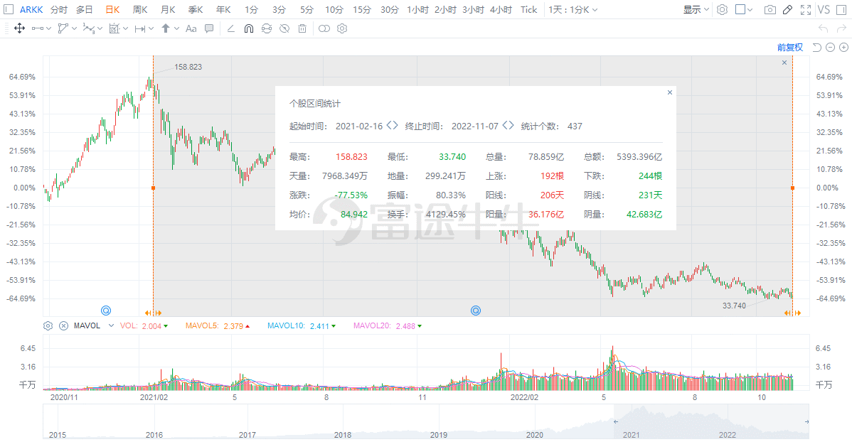Take a chart screenshot with camera icon
Viewport: 852px width, 442px height.
[x=770, y=10]
